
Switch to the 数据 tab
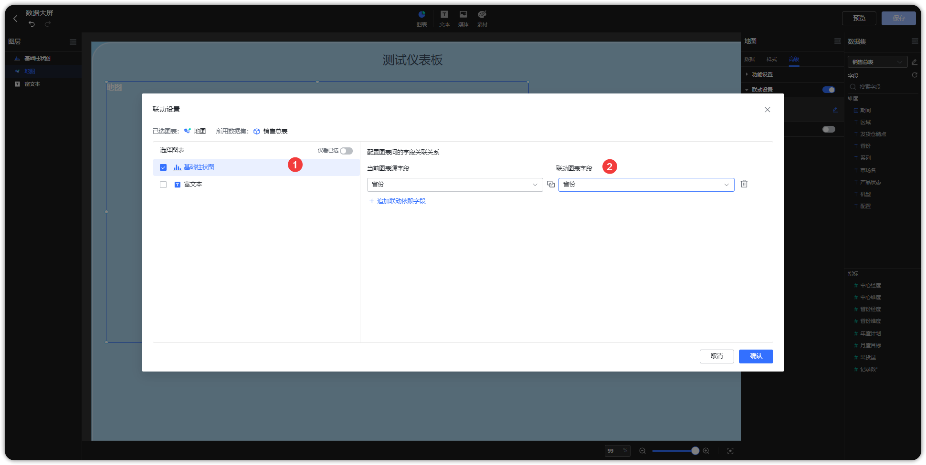tap(749, 59)
